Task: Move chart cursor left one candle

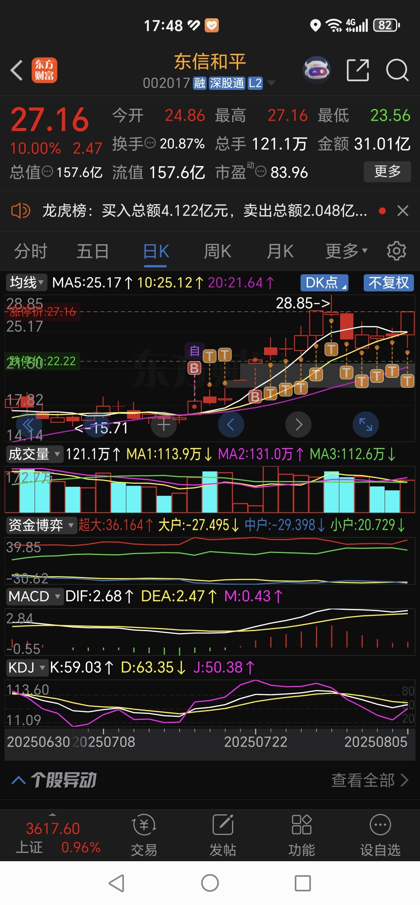Action: click(231, 424)
